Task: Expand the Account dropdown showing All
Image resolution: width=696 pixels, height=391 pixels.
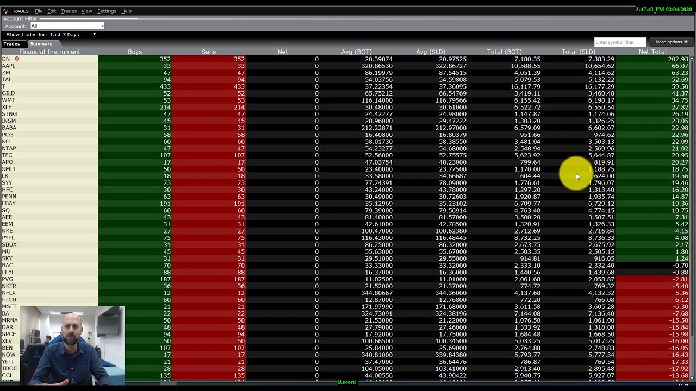Action: pos(67,26)
